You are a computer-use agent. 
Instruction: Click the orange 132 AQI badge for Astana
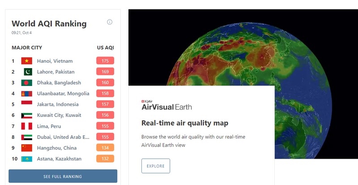105,159
